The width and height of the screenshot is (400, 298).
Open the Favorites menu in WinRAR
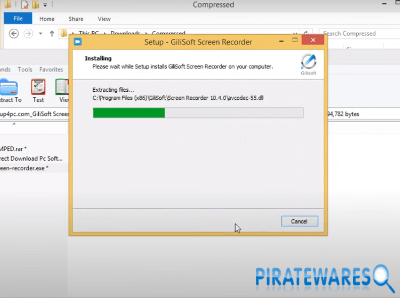pyautogui.click(x=51, y=70)
